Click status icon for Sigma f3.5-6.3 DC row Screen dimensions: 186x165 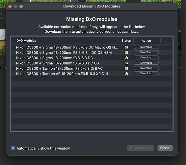tap(126, 58)
